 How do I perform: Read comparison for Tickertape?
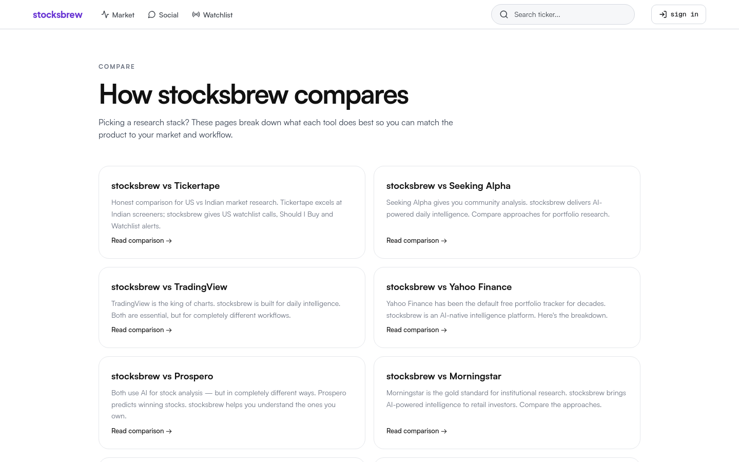[142, 240]
